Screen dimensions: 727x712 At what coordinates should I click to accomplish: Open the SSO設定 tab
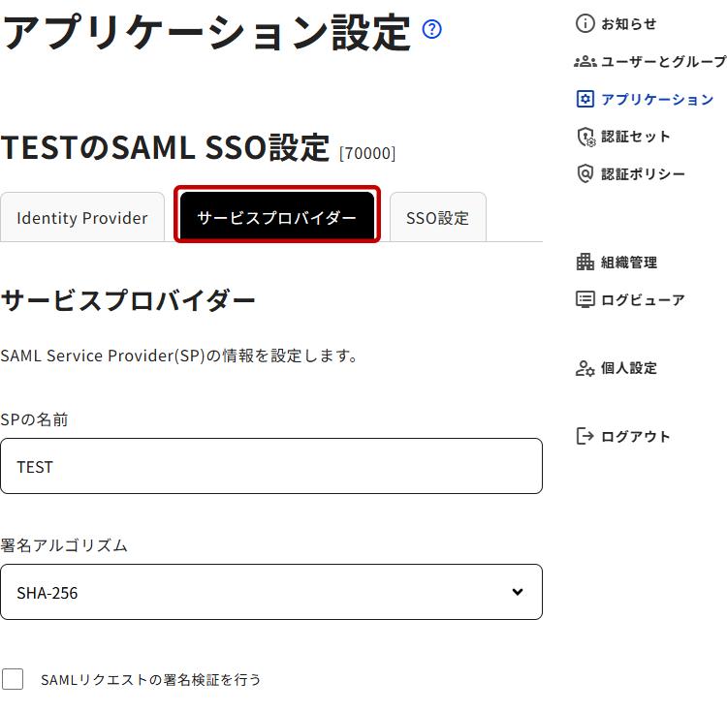(x=437, y=218)
